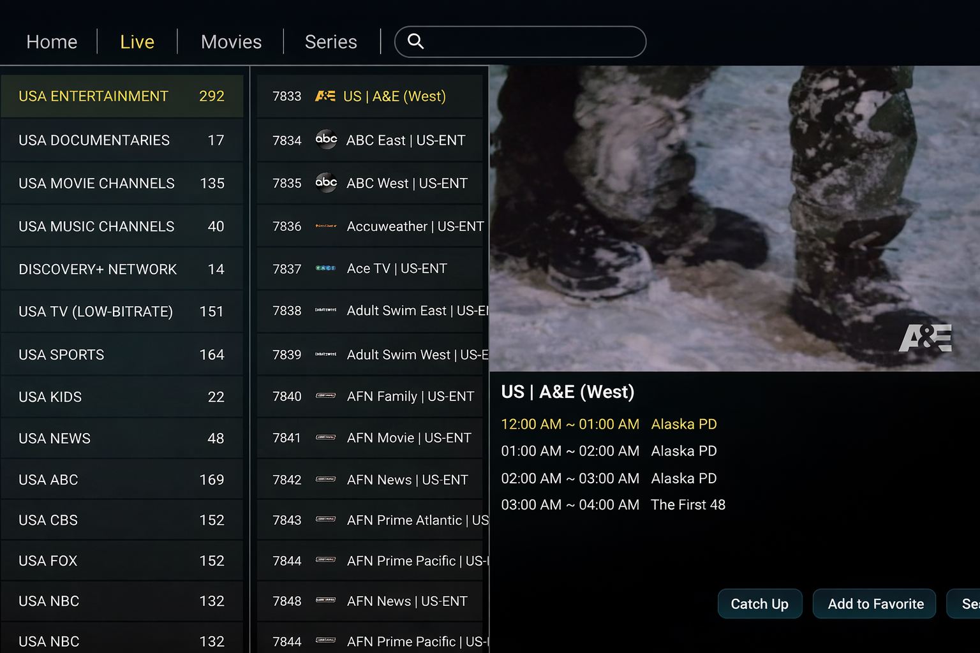Click the Accuweather channel logo
This screenshot has height=653, width=980.
(x=326, y=226)
